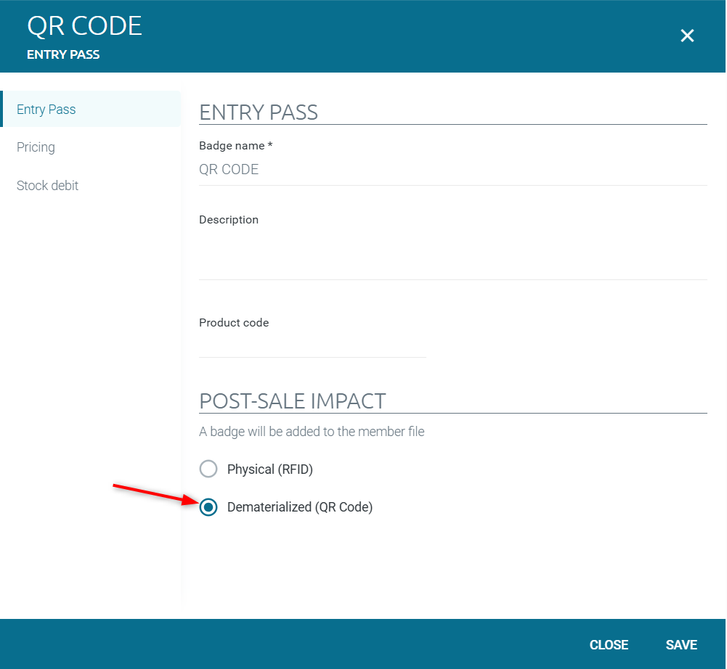Click the "badge will be added" helper text

[311, 432]
